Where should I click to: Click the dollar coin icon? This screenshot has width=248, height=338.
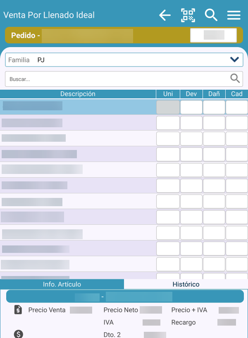click(x=18, y=334)
